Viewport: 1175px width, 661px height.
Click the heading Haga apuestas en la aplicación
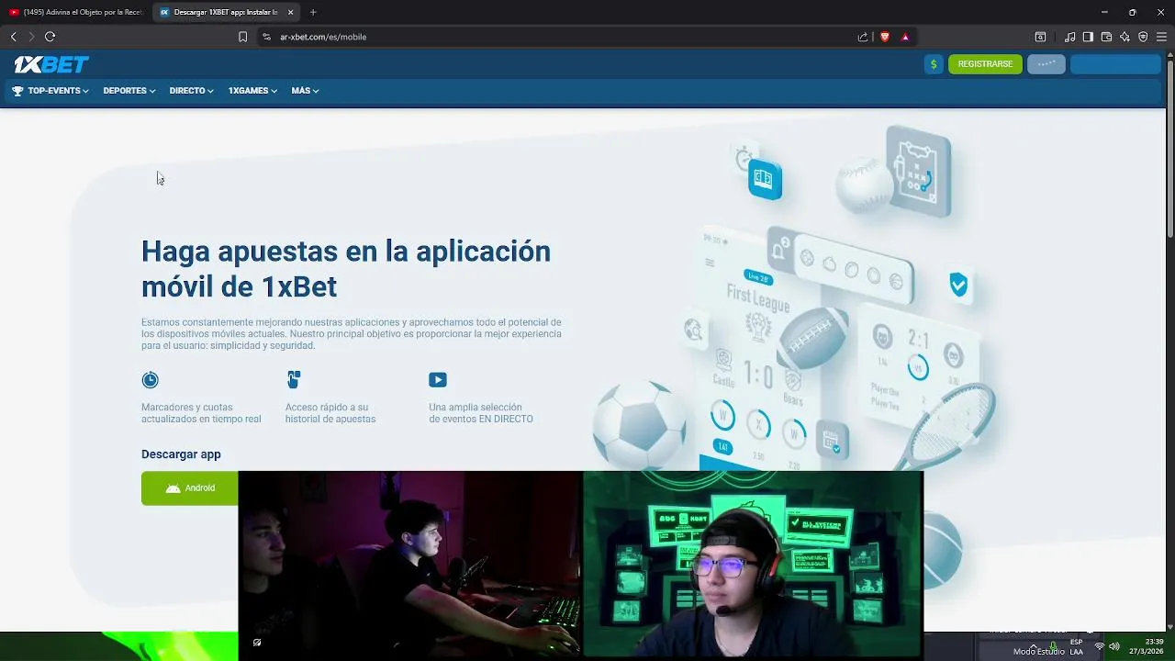346,268
